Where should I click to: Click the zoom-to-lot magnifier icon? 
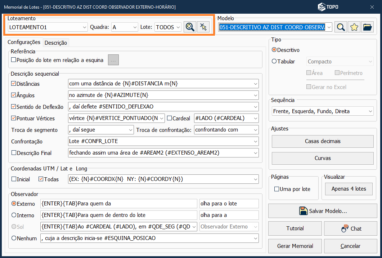pos(190,27)
